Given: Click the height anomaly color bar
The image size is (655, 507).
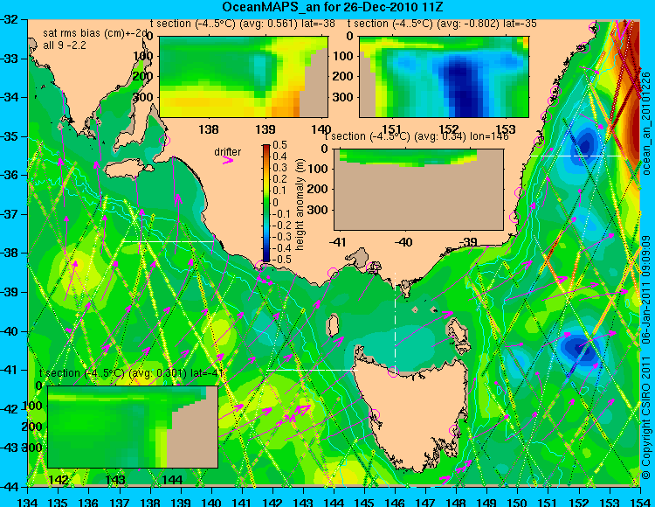Looking at the screenshot, I should coord(266,203).
